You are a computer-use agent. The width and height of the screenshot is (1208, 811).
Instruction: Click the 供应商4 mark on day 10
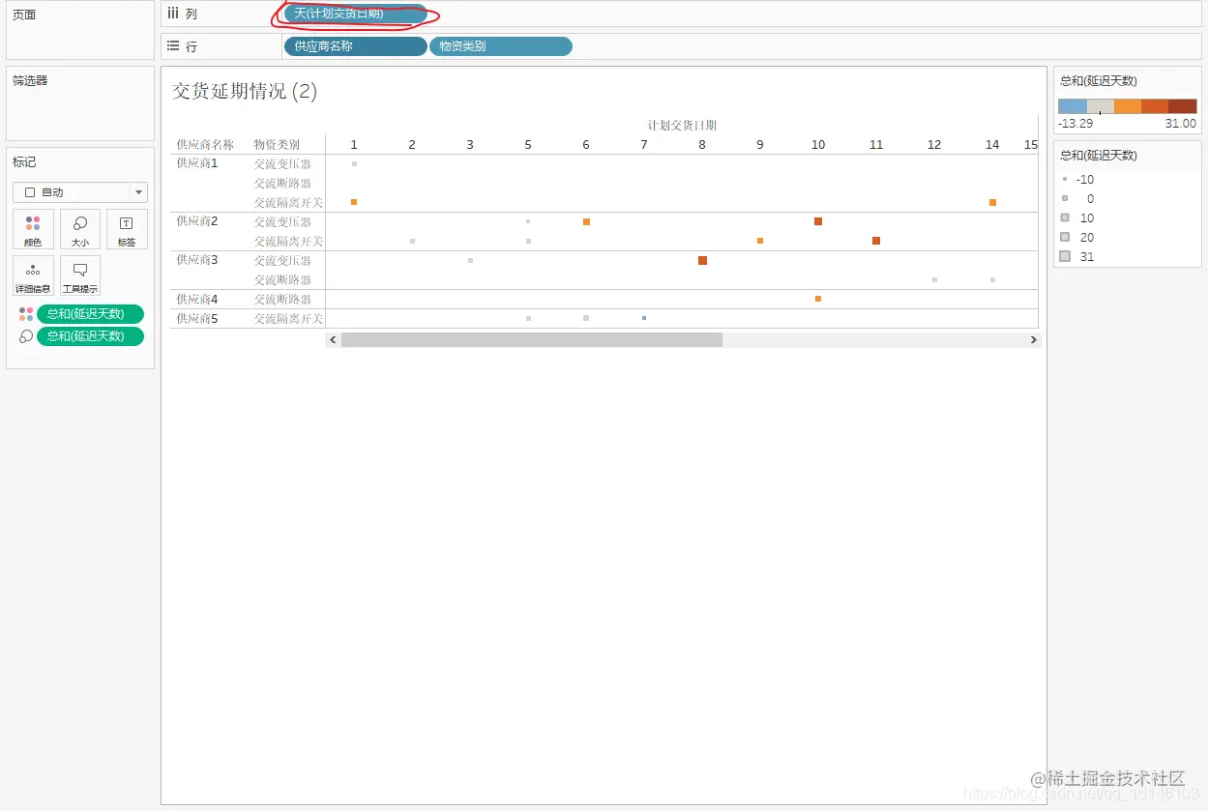tap(818, 299)
